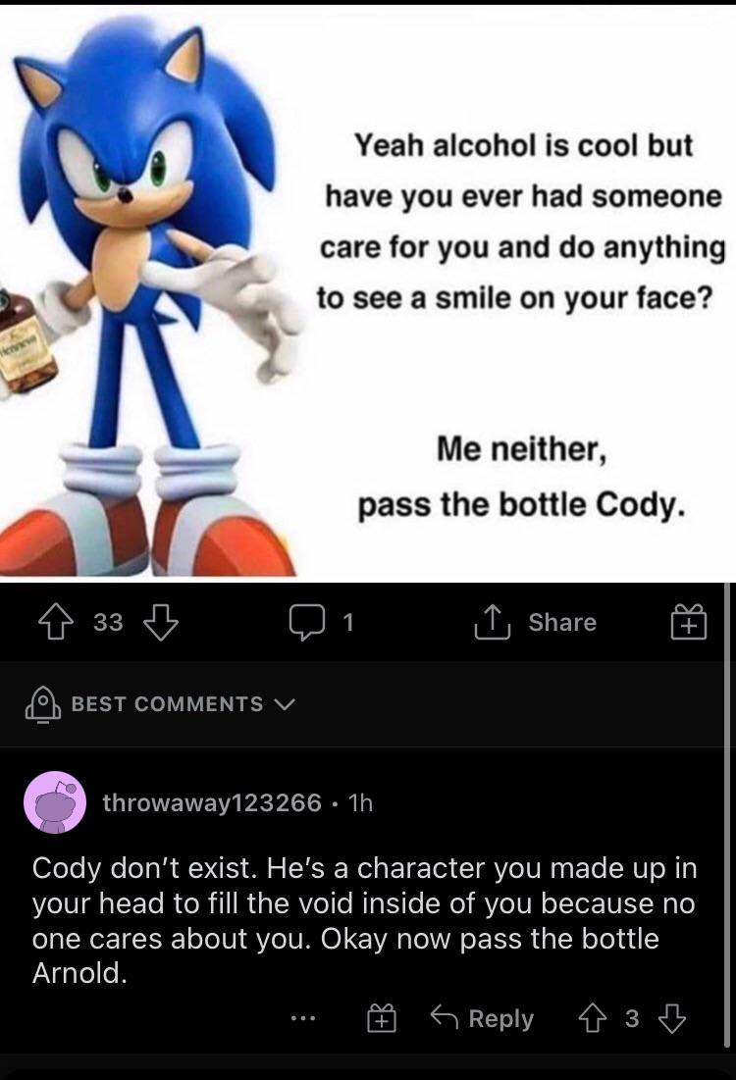Downvote the comment about Cody
The width and height of the screenshot is (736, 1080).
tap(672, 1019)
